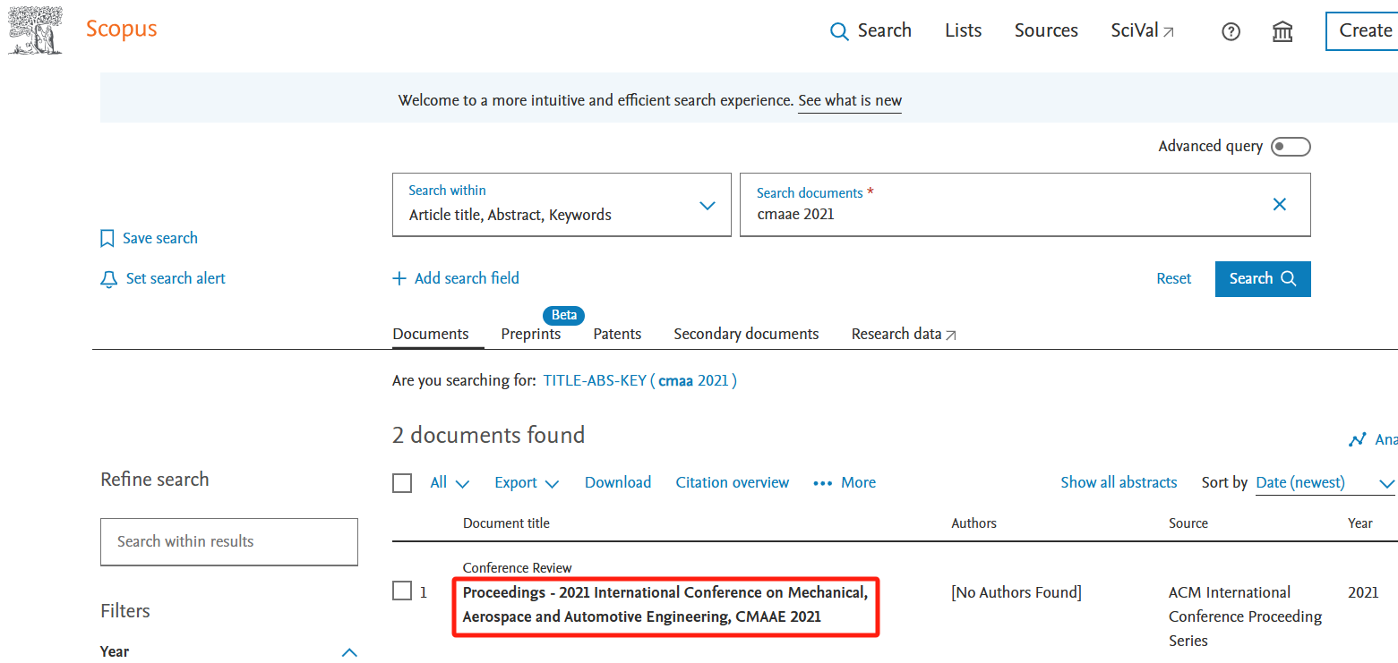The width and height of the screenshot is (1398, 663).
Task: Collapse the Year filter section
Action: (349, 651)
